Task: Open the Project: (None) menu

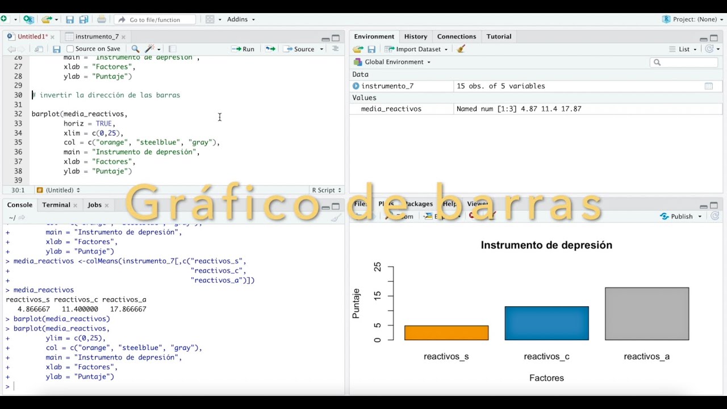Action: point(693,19)
